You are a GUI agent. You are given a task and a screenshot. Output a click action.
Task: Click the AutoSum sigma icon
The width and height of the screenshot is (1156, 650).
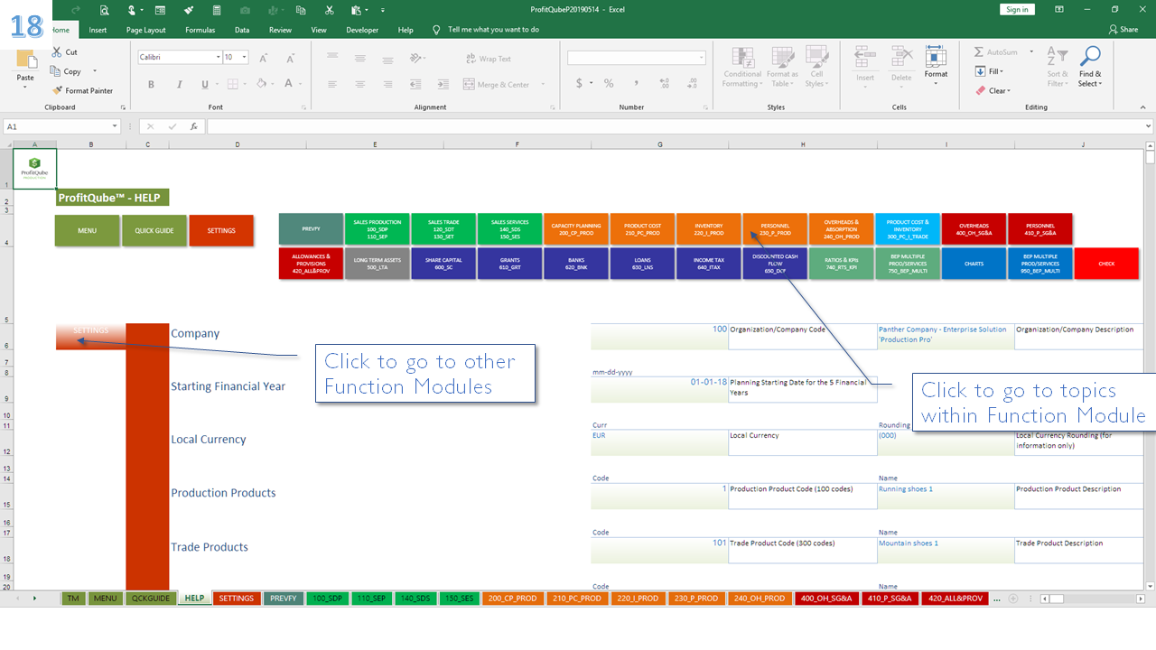click(980, 52)
